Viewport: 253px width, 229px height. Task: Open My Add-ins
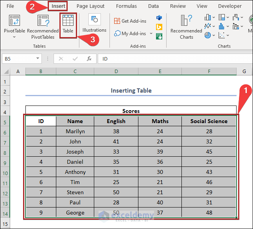click(130, 34)
